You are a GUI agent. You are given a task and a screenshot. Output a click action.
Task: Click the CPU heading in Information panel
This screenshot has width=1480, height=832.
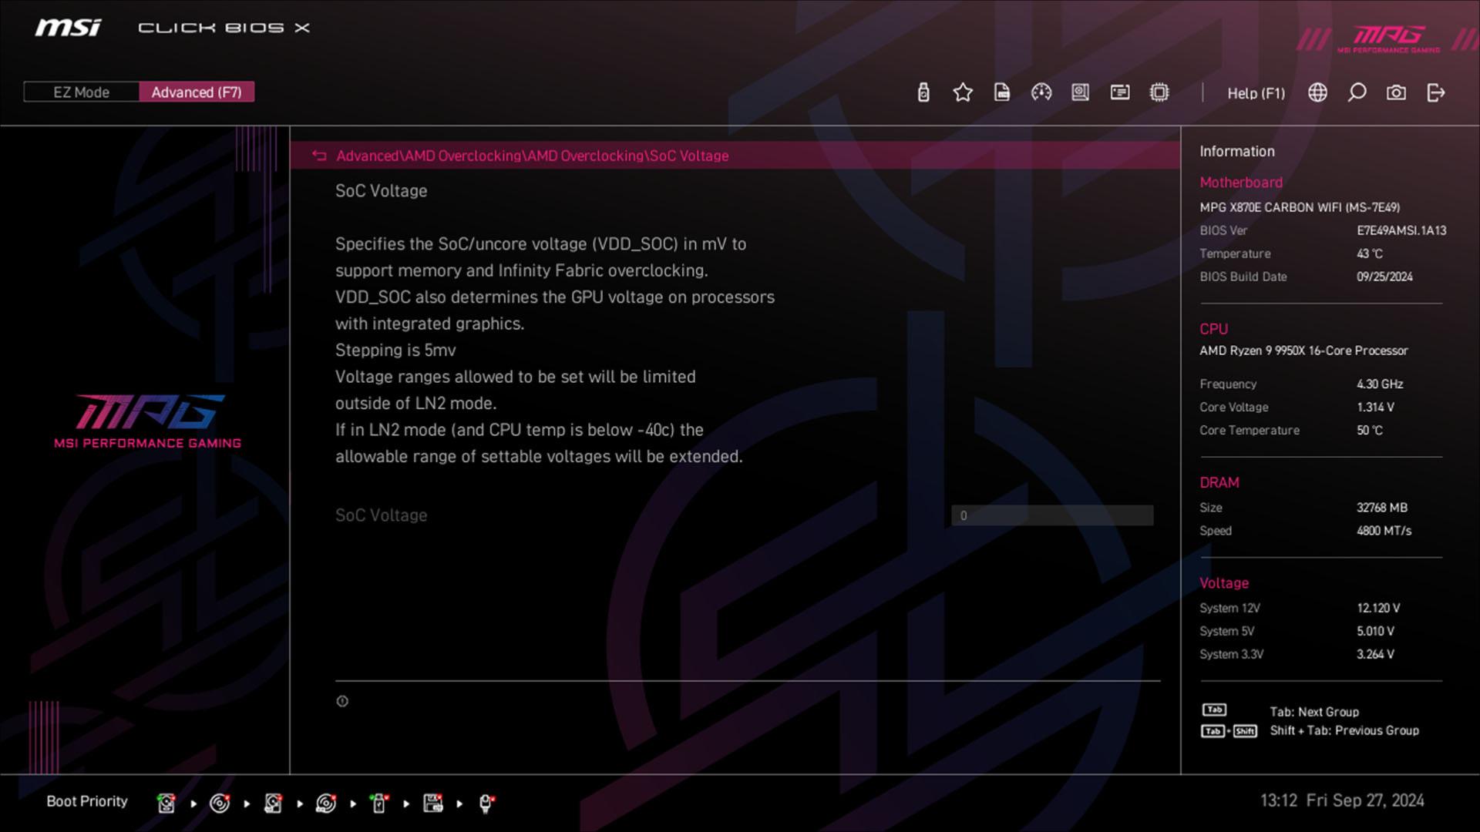click(x=1213, y=329)
